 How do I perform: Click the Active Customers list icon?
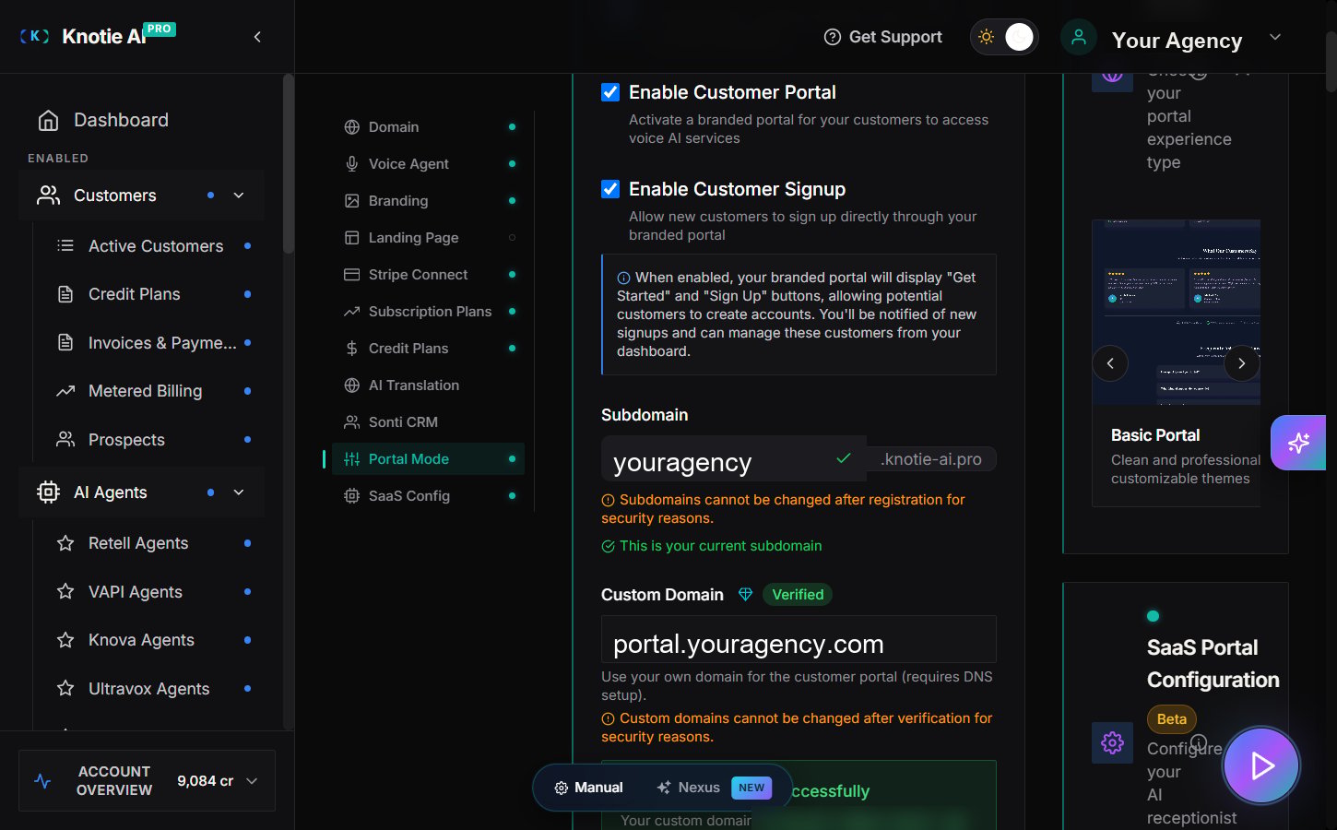[x=65, y=245]
